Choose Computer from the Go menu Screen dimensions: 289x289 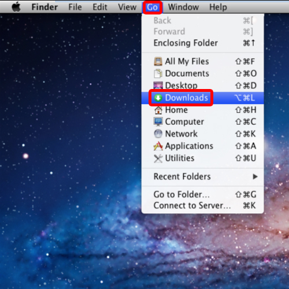pyautogui.click(x=203, y=121)
